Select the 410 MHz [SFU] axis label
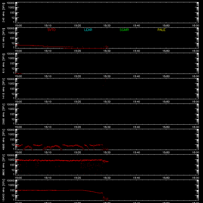The image size is (203, 203). pos(4,38)
